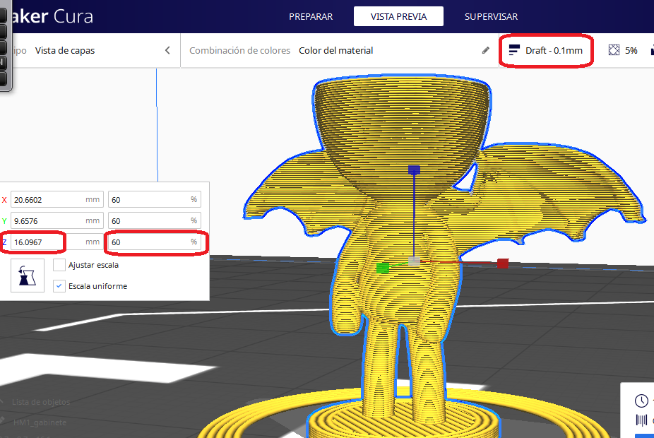Viewport: 654px width, 438px height.
Task: Click the pencil edit icon
Action: click(x=486, y=50)
